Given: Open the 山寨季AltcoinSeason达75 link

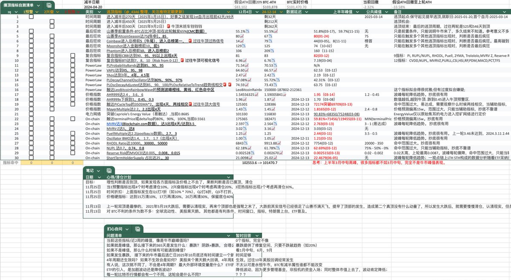Looking at the screenshot, I should click(x=128, y=36).
